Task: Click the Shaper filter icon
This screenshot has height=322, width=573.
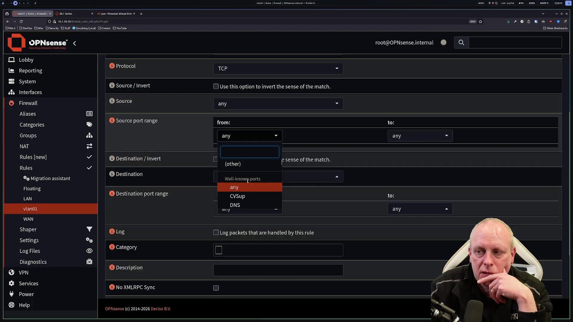Action: (89, 229)
